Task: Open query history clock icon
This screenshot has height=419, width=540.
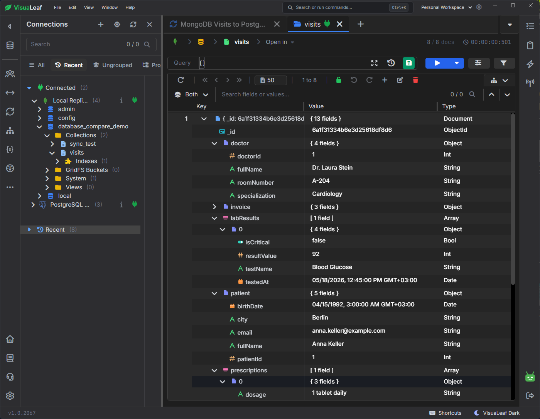Action: click(x=391, y=63)
